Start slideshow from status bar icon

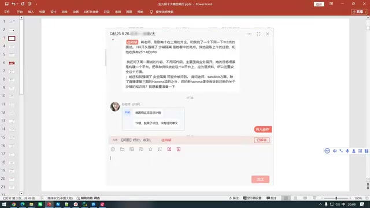(314, 198)
